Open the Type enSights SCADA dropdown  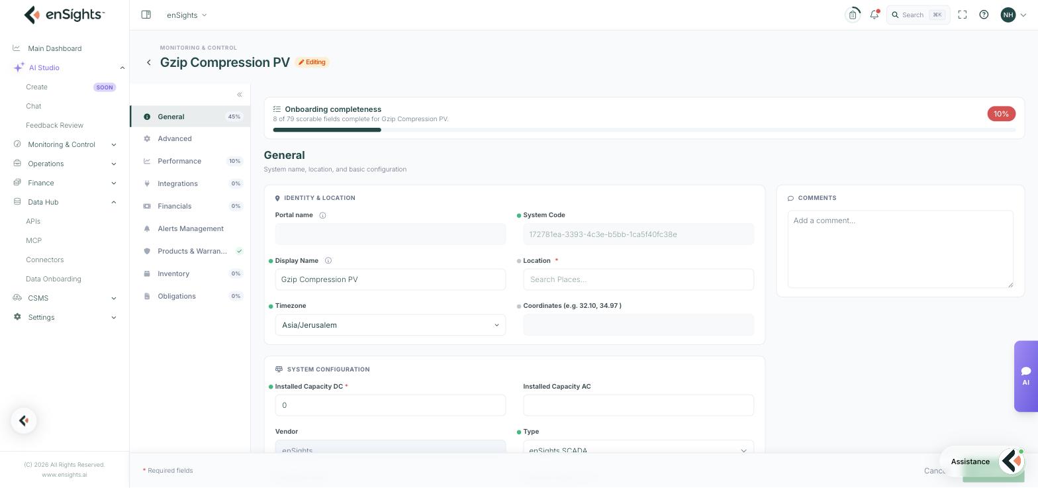[x=639, y=448]
